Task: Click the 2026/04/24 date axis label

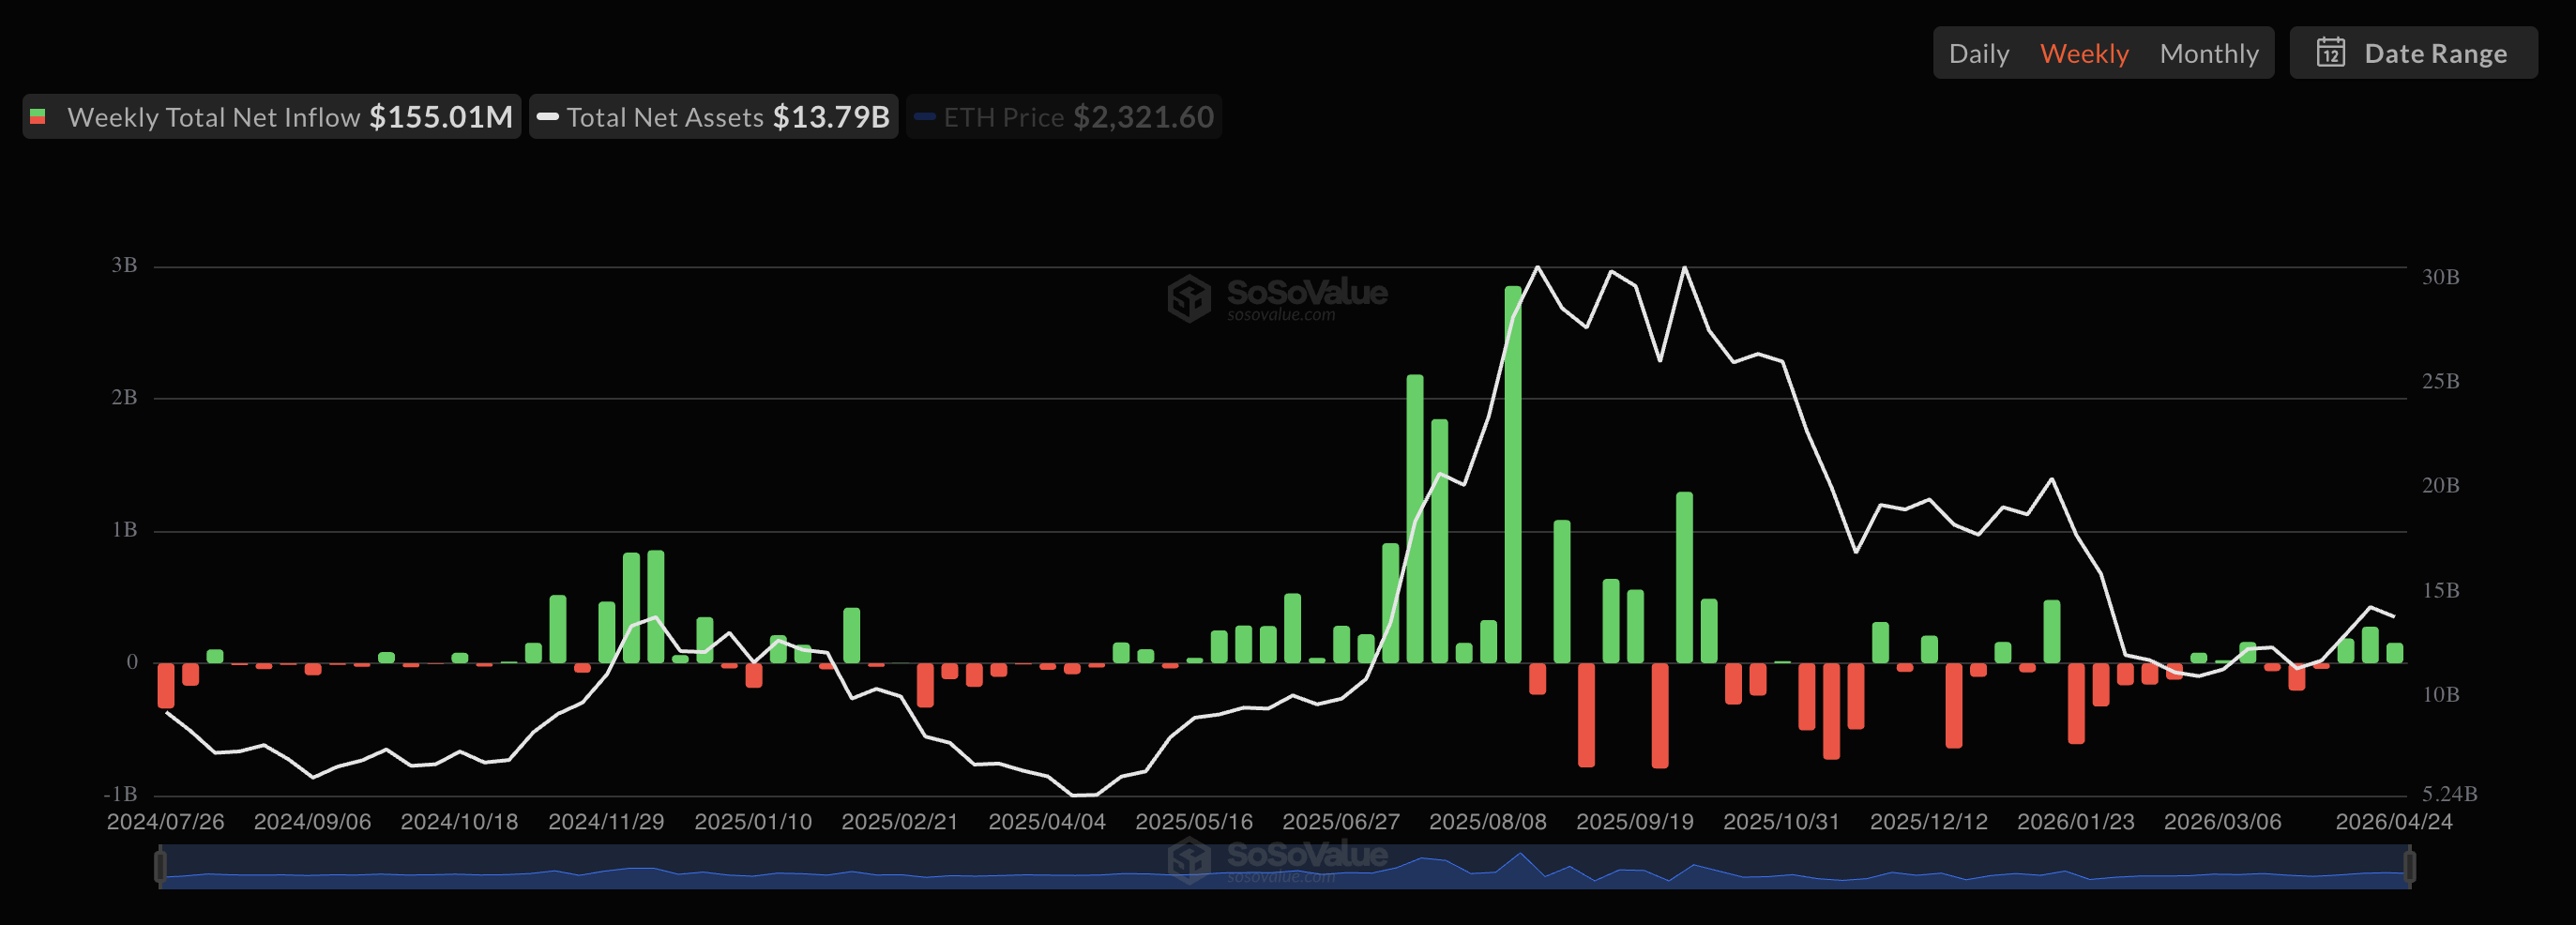Action: [x=2393, y=822]
